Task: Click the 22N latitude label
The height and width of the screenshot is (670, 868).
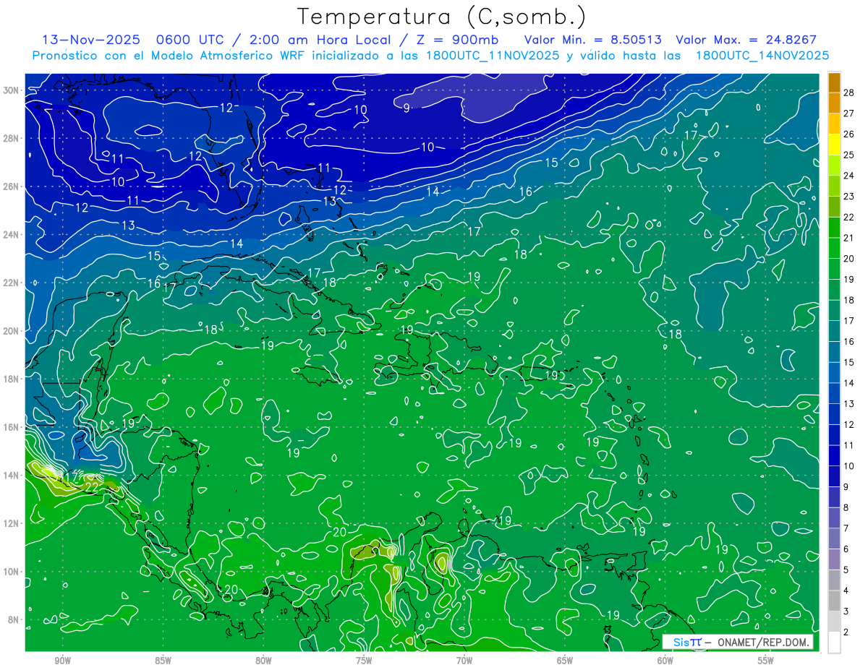Action: coord(12,283)
